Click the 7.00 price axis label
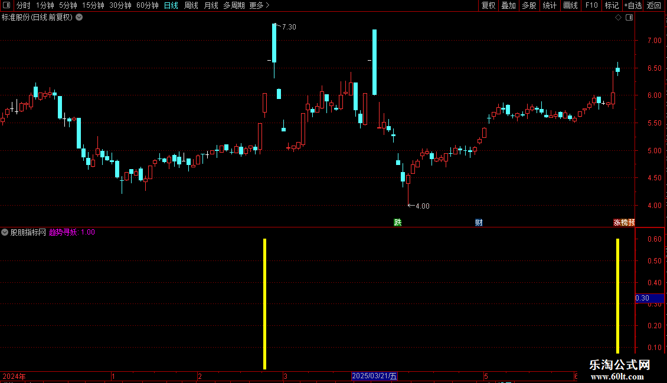Image resolution: width=667 pixels, height=383 pixels. tap(654, 41)
